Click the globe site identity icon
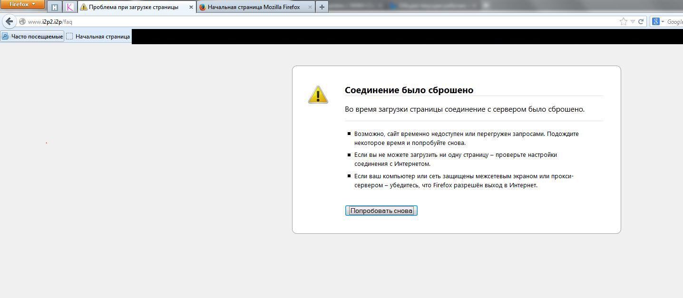 pyautogui.click(x=22, y=21)
